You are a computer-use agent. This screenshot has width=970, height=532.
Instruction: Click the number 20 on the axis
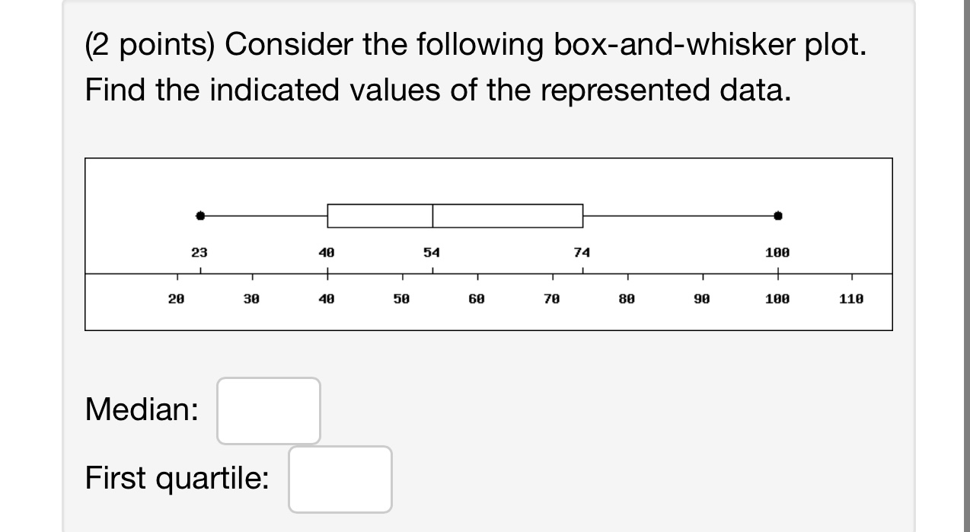(176, 298)
